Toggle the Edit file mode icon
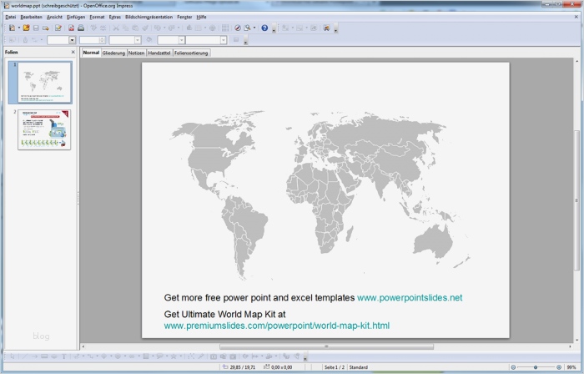The height and width of the screenshot is (374, 584). (58, 28)
